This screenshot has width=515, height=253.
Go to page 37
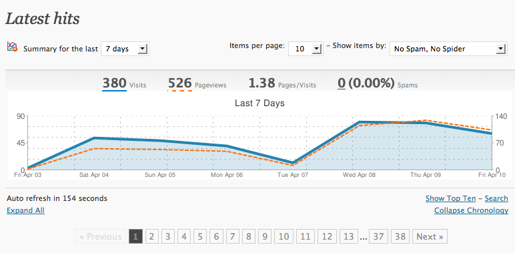pos(378,236)
